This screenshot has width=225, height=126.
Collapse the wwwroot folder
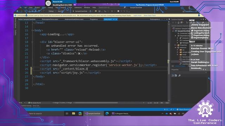175,48
